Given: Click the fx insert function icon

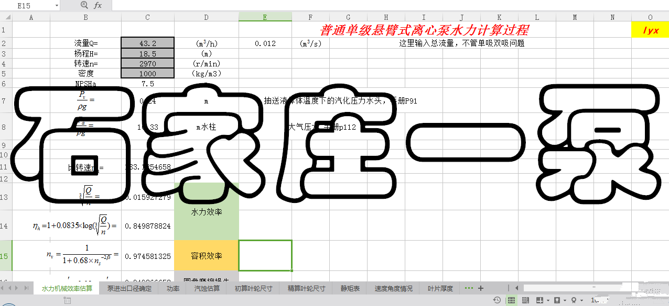Looking at the screenshot, I should tap(98, 5).
